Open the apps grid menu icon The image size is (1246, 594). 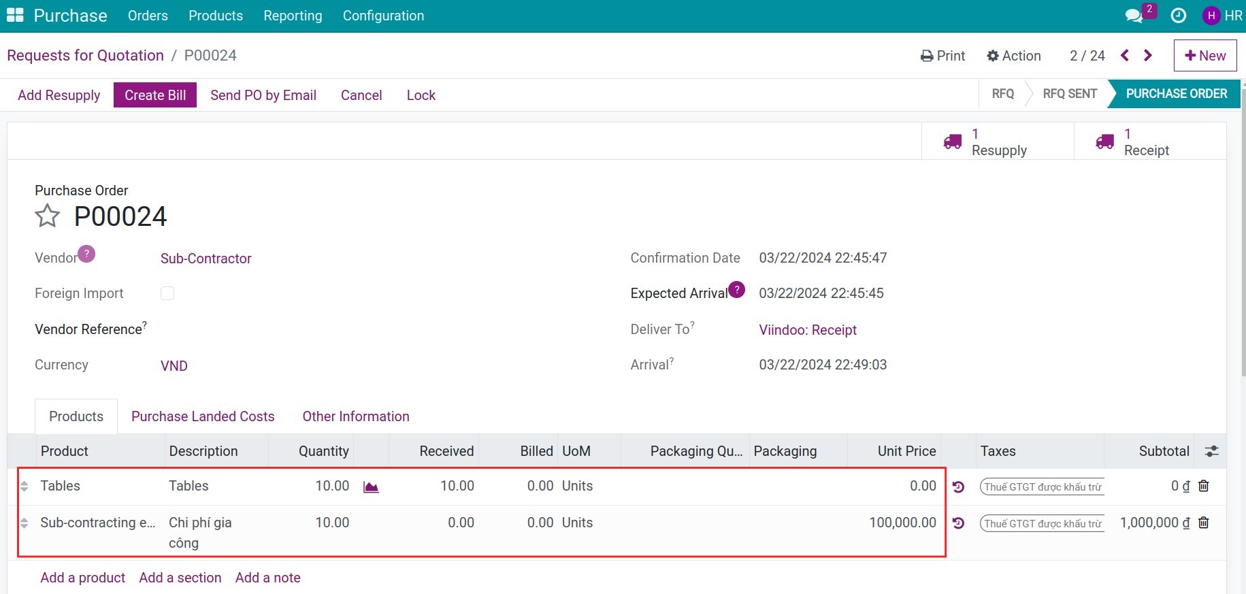point(15,16)
